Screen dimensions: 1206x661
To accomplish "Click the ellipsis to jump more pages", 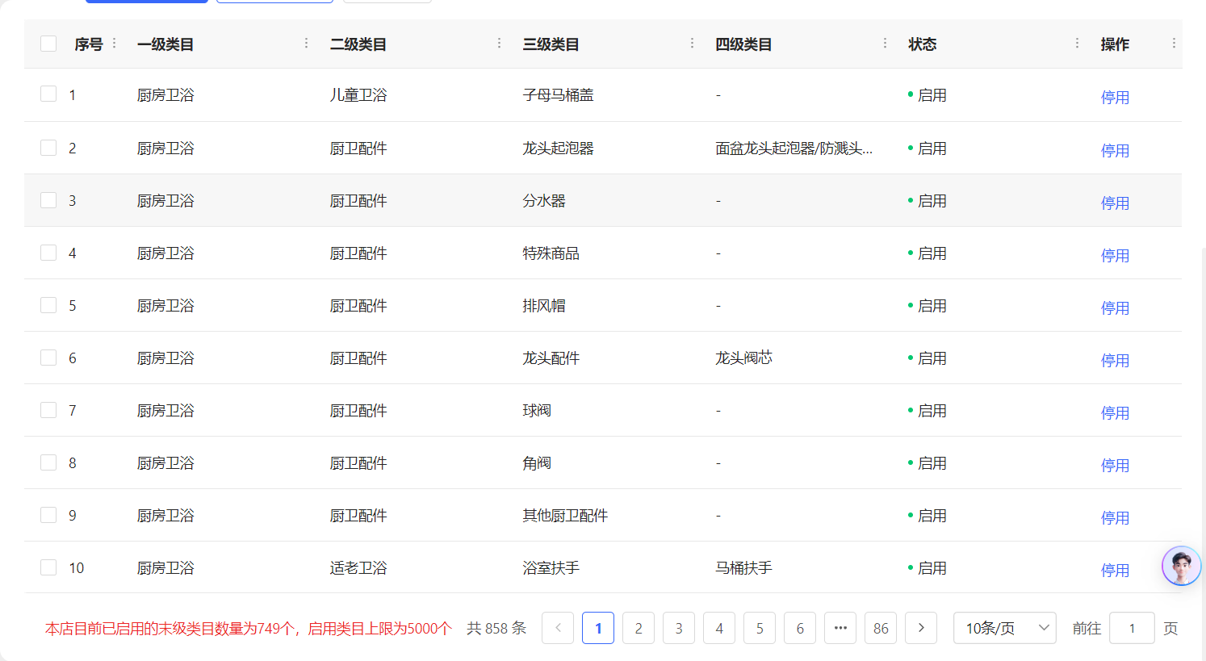I will [840, 628].
